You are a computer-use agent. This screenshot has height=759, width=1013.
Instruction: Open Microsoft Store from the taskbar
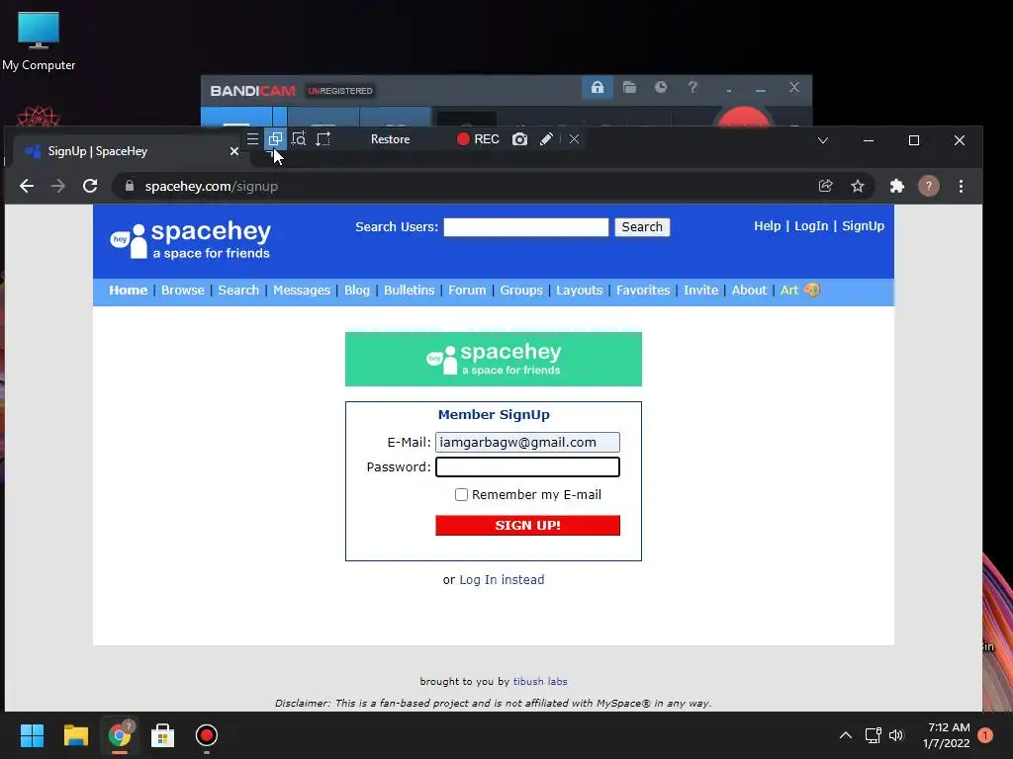(162, 735)
